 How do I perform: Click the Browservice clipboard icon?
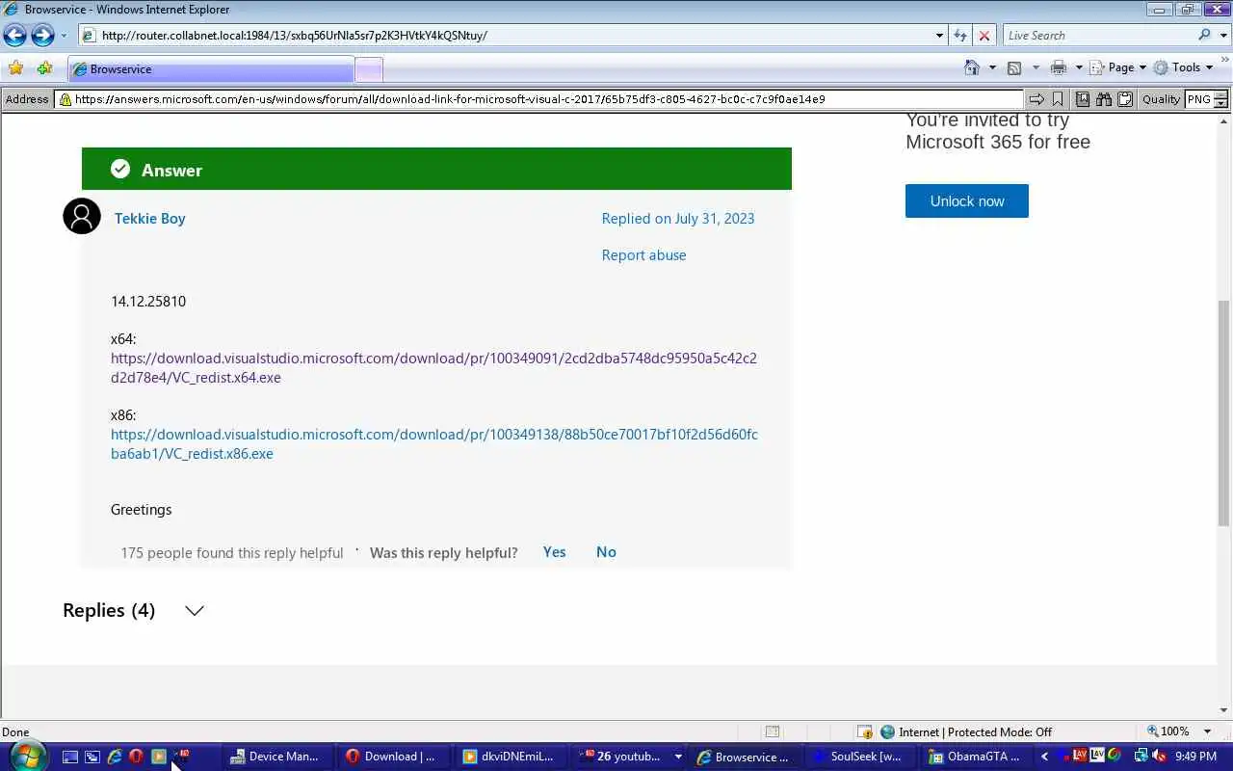tap(1125, 99)
